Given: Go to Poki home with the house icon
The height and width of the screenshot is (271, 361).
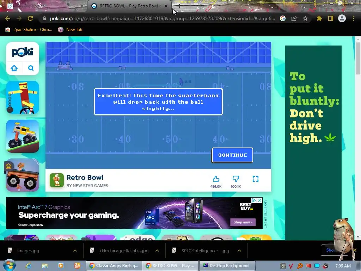Looking at the screenshot, I should 14,68.
